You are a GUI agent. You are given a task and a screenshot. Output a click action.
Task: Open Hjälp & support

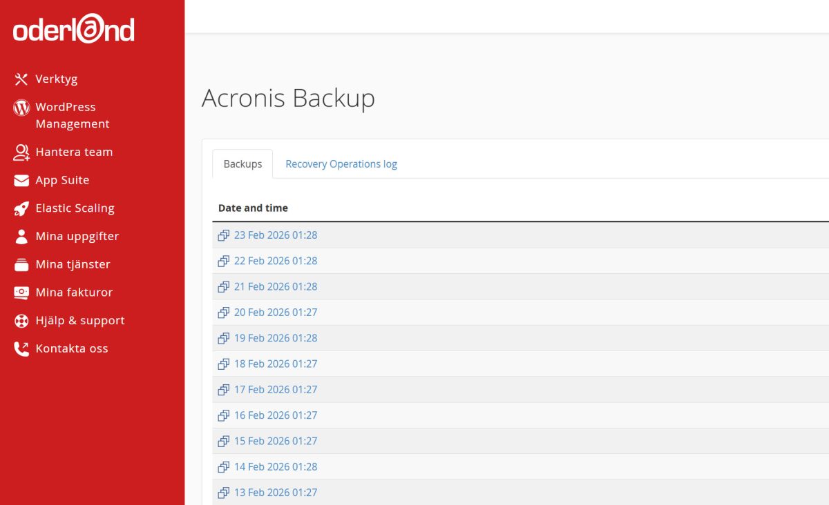coord(80,321)
